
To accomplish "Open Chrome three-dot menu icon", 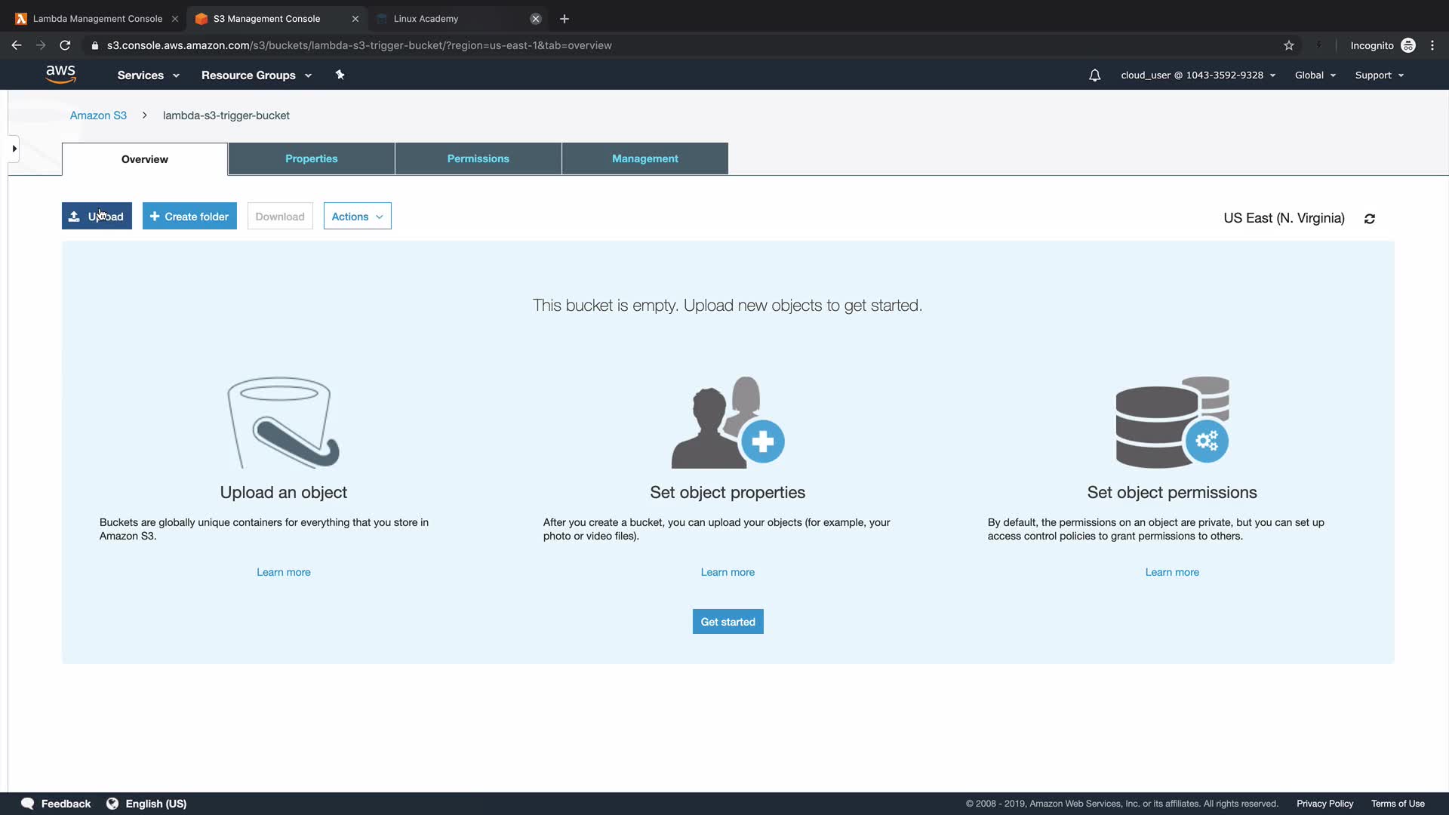I will (x=1432, y=45).
